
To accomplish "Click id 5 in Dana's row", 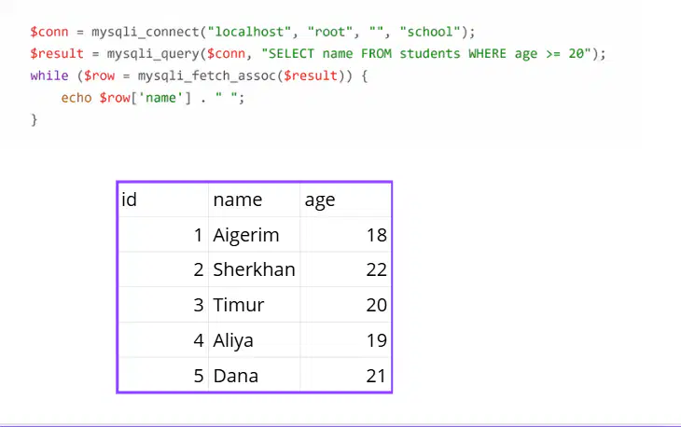I will (x=163, y=376).
